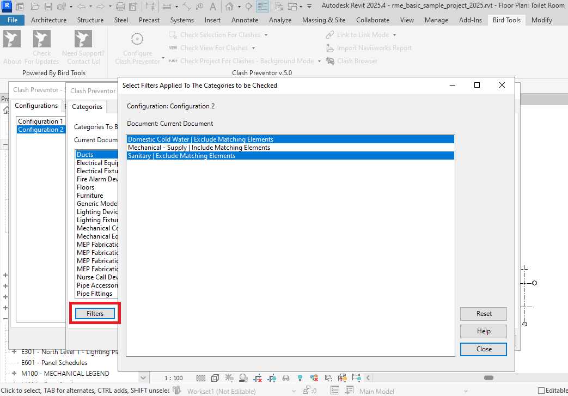The width and height of the screenshot is (568, 396).
Task: Click the Switch Windows icon
Action: pyautogui.click(x=292, y=6)
